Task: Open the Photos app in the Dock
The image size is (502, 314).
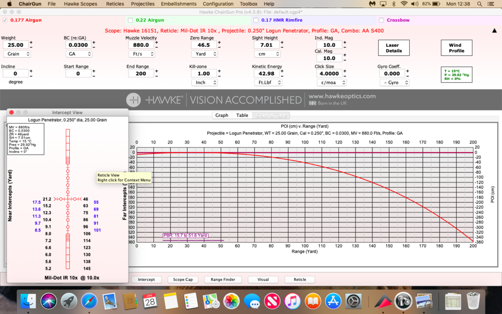Action: 231,301
